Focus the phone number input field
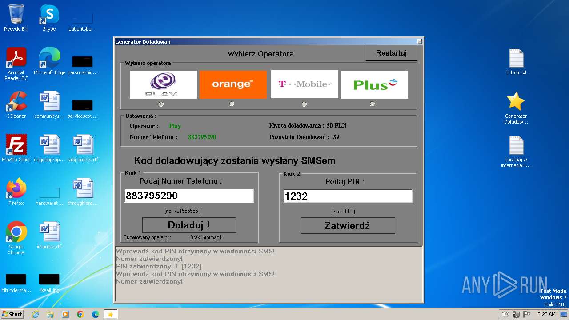This screenshot has width=569, height=320. pos(189,196)
